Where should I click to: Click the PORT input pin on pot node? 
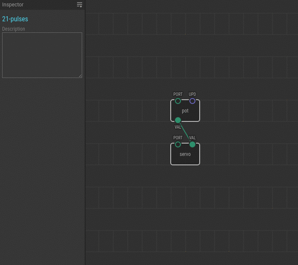(178, 101)
